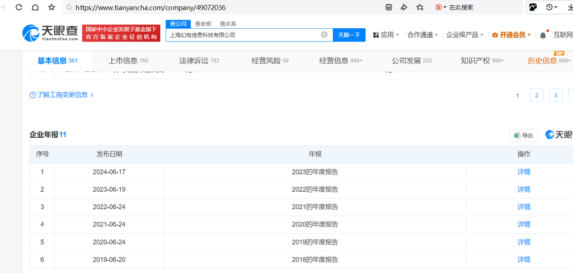Screen dimensions: 573x273
Task: Click the share arrow icon in address bar
Action: pyautogui.click(x=404, y=7)
